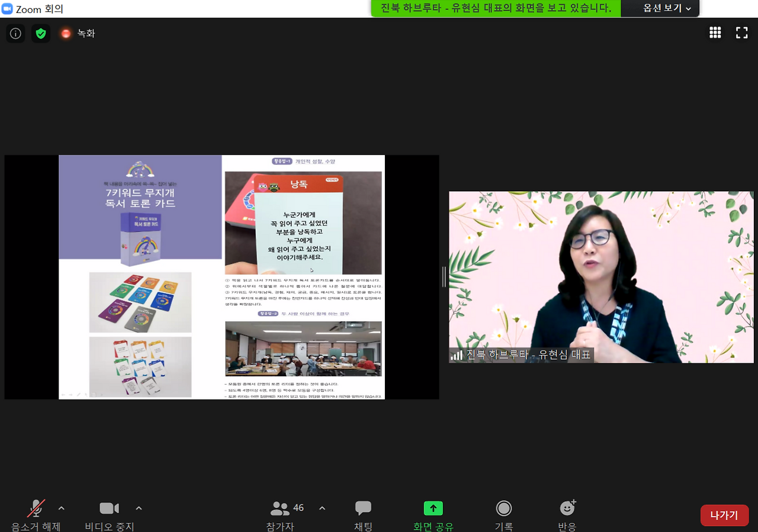This screenshot has width=758, height=532.
Task: Click the red 녹화 recording indicator
Action: pos(78,33)
